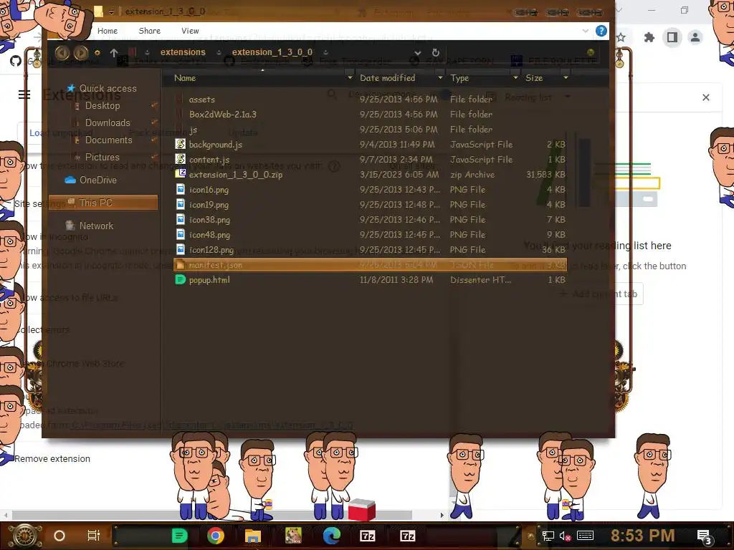Click the GitHub bookmark icon in Chrome
Screen dimensions: 734x550
[x=16, y=62]
